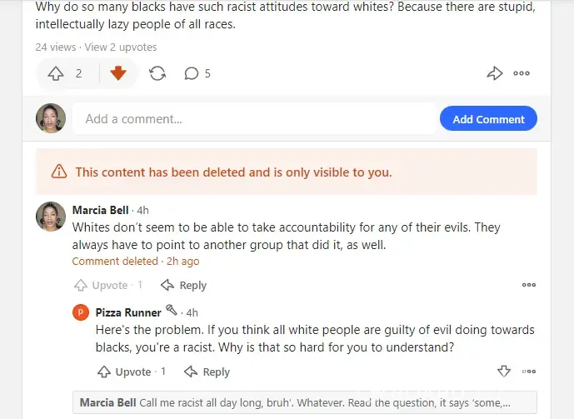Click Pizza Runner's orange avatar icon
The image size is (574, 419).
81,313
